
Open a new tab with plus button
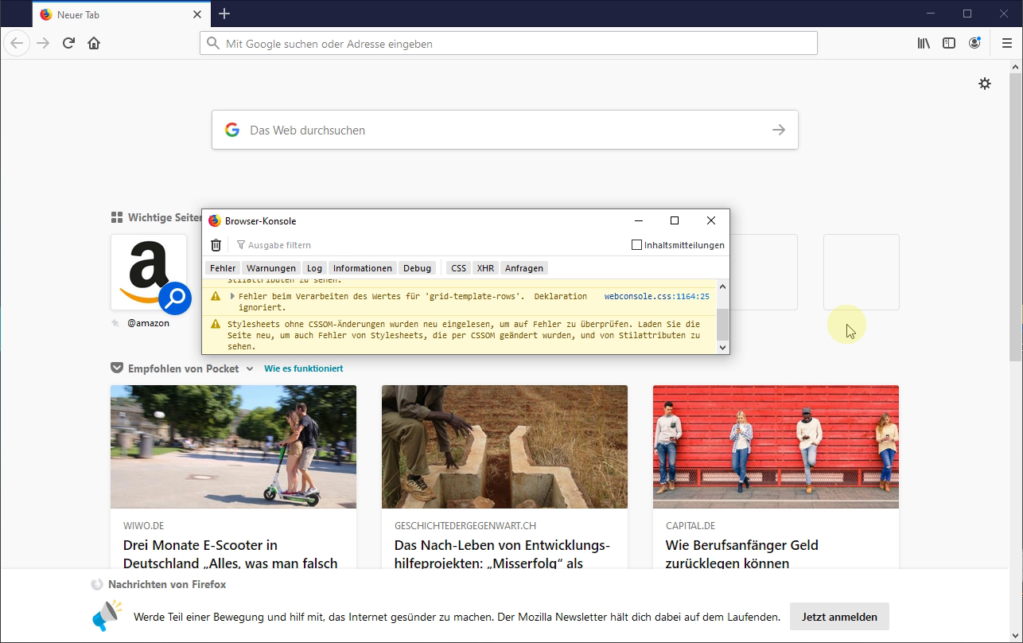pos(224,14)
